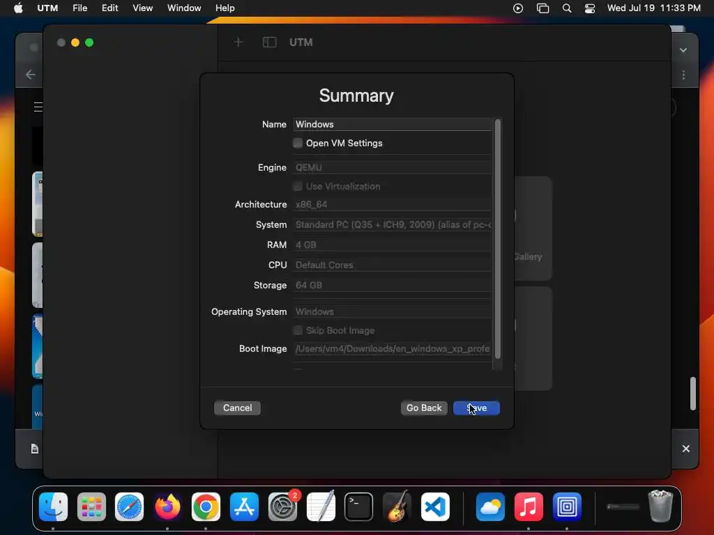This screenshot has width=714, height=535.
Task: Open TextEdit from the Dock
Action: (x=321, y=506)
